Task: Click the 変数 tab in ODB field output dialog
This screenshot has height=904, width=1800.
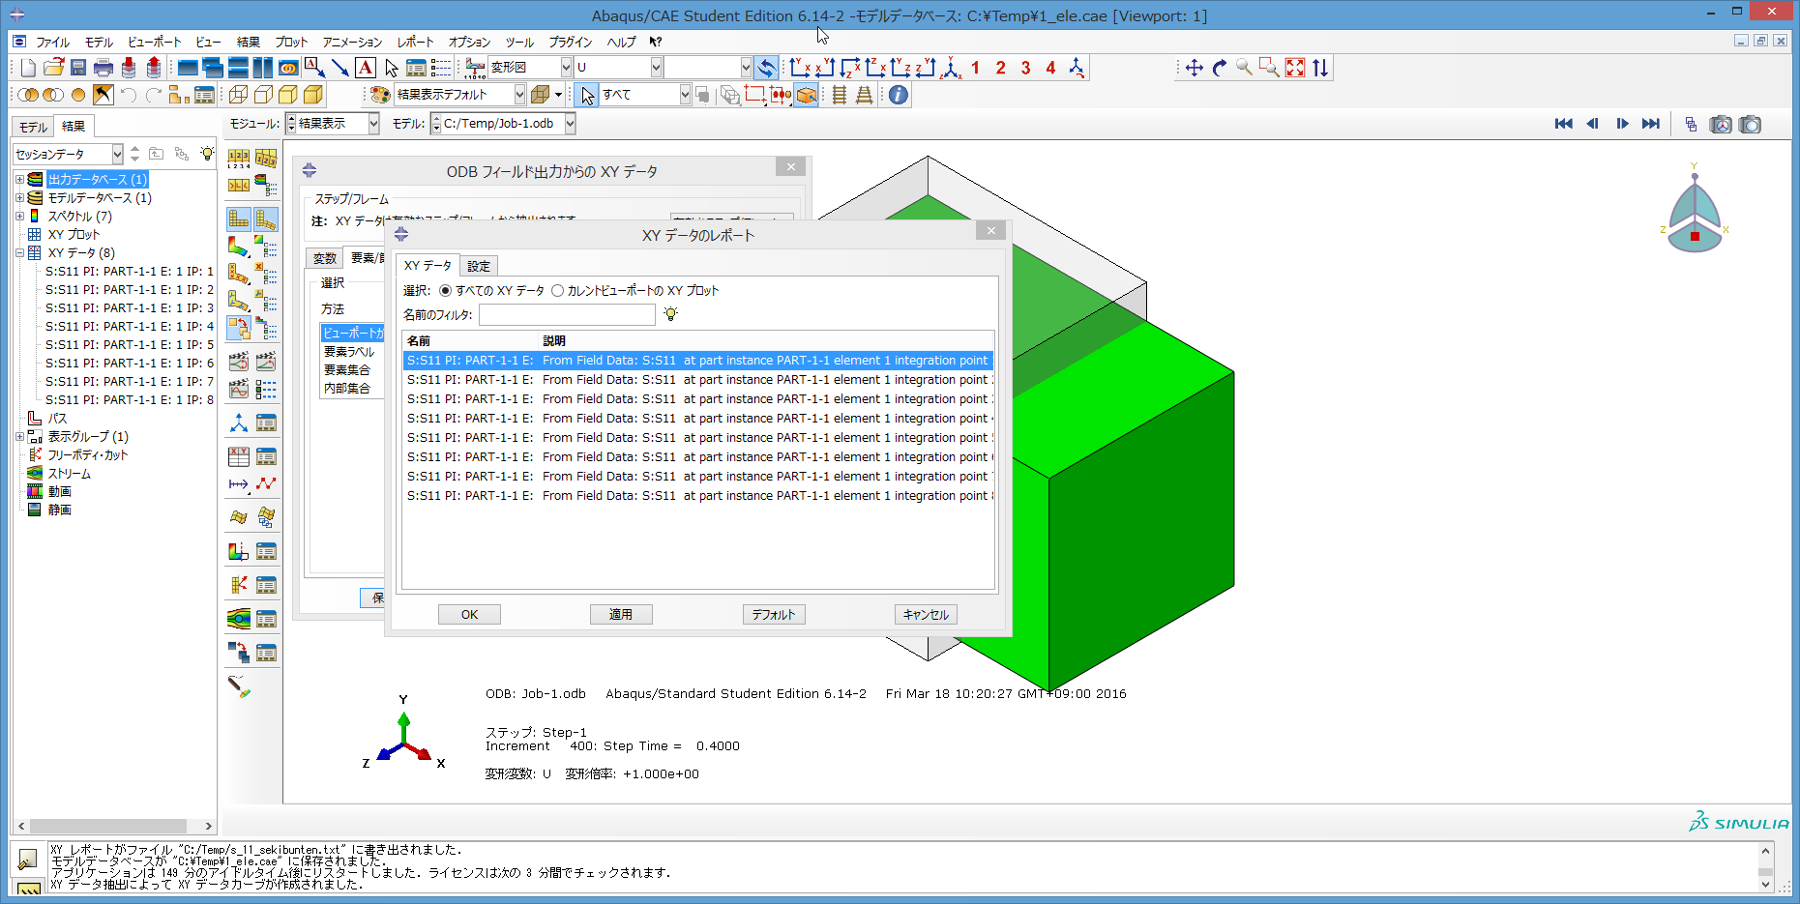Action: coord(325,258)
